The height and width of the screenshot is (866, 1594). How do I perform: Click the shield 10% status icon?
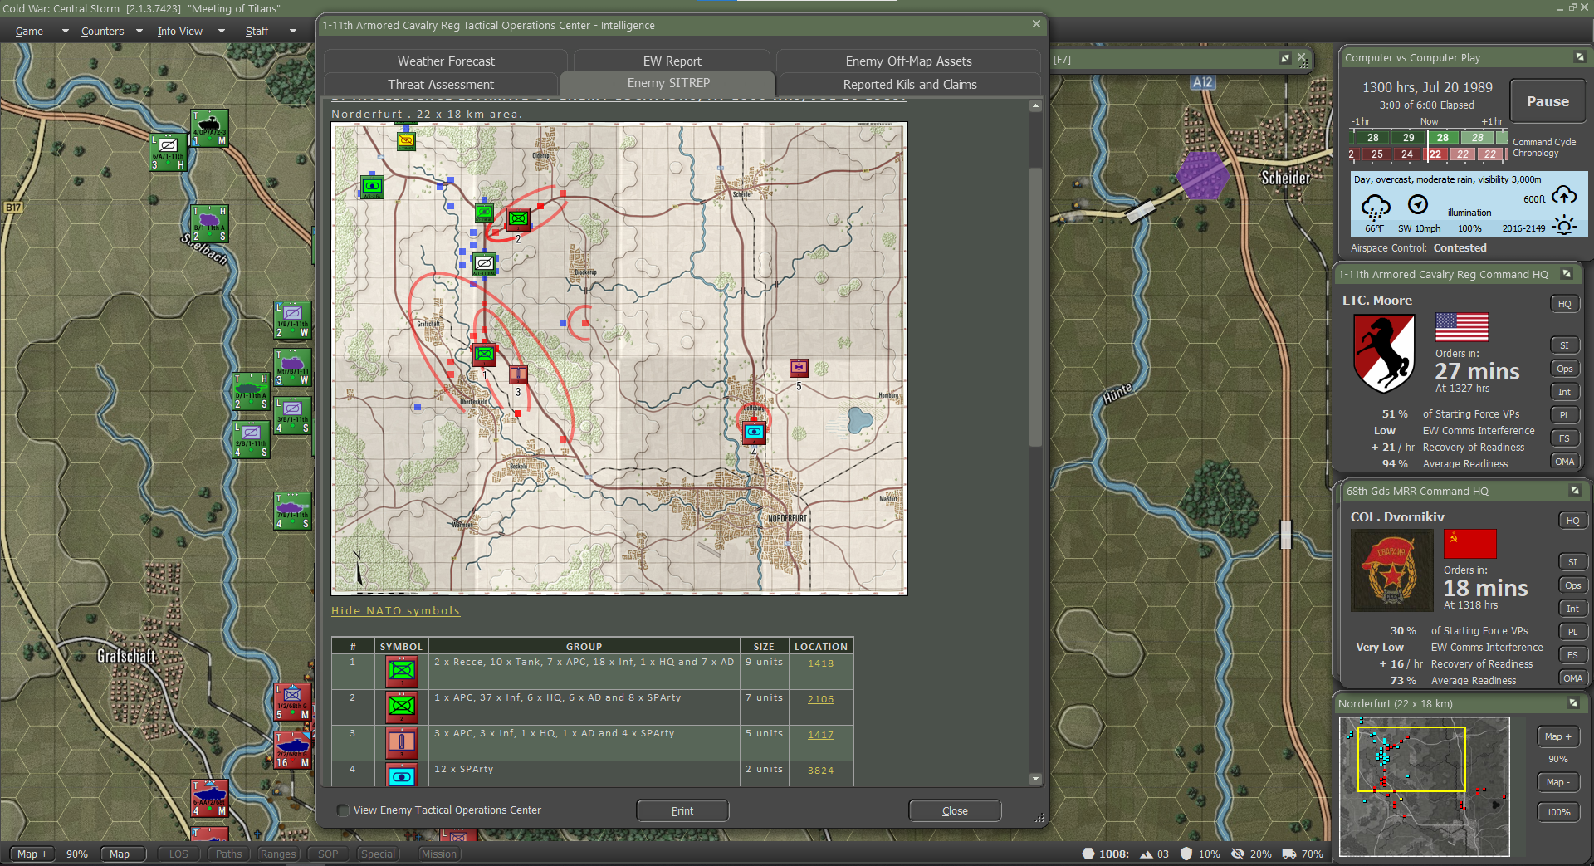tap(1186, 854)
